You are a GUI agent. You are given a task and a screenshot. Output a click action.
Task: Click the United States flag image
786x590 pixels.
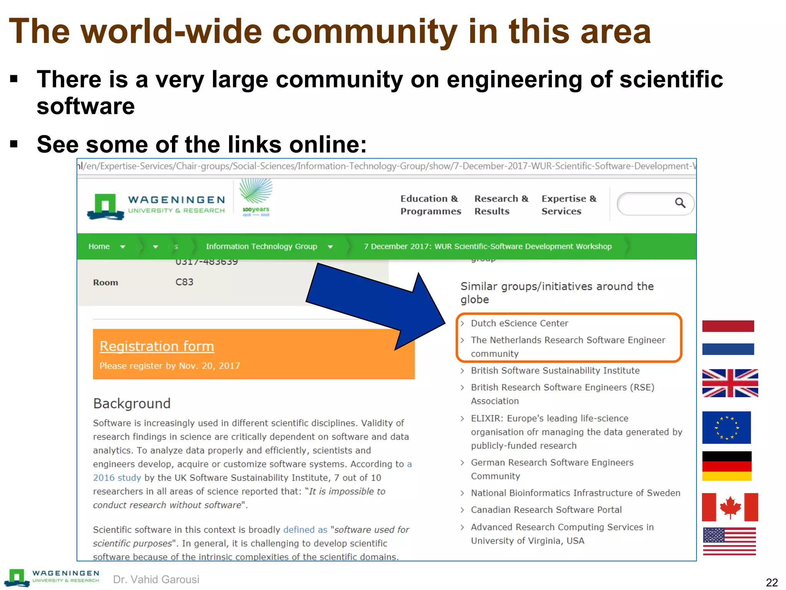(x=729, y=541)
